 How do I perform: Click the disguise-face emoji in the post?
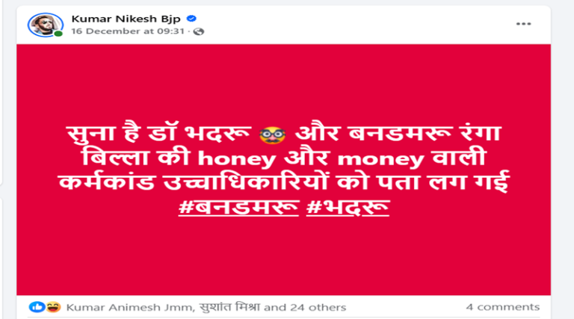click(272, 135)
